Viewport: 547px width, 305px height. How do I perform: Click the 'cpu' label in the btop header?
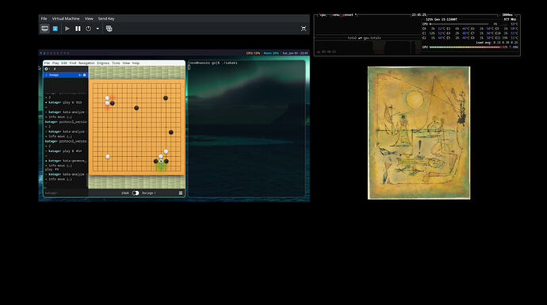(323, 15)
